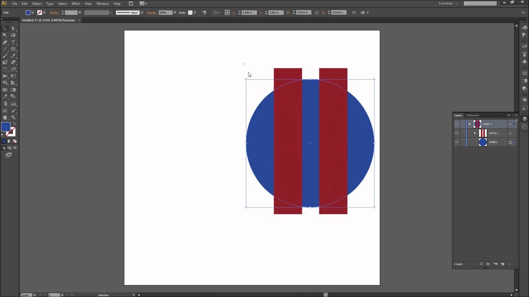Open the stroke weight dropdown
529x297 pixels.
pyautogui.click(x=80, y=13)
